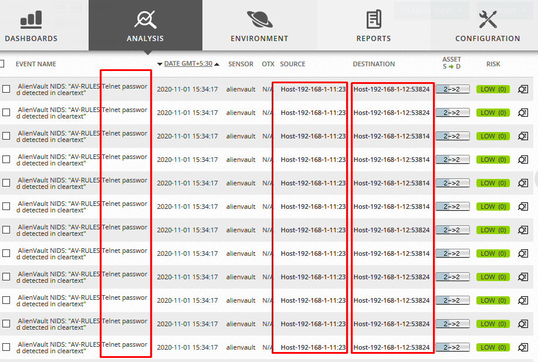Viewport: 538px width, 362px height.
Task: Open the Reports document icon
Action: pyautogui.click(x=374, y=19)
